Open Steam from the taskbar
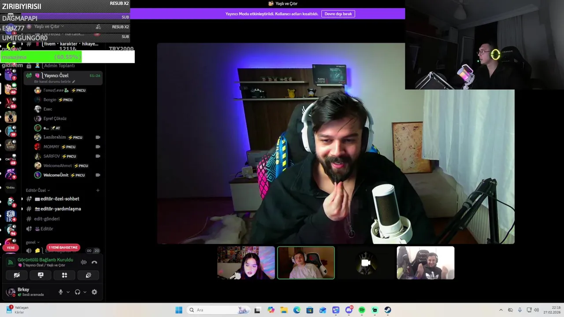 [x=388, y=310]
